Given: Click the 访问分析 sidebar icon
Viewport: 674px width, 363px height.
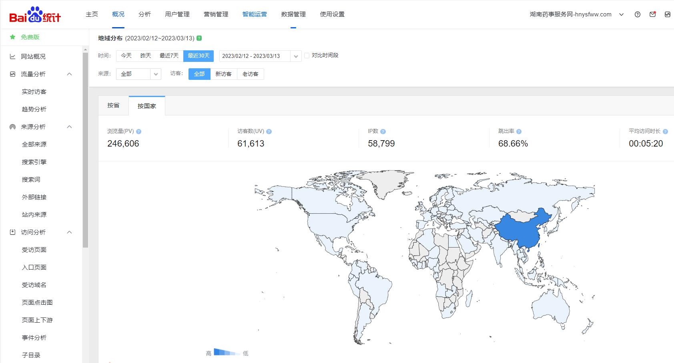Looking at the screenshot, I should click(x=13, y=232).
